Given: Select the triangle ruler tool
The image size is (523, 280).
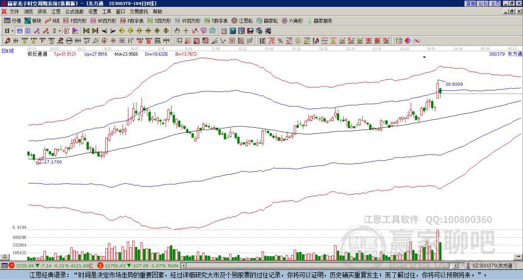Looking at the screenshot, I should (x=96, y=41).
